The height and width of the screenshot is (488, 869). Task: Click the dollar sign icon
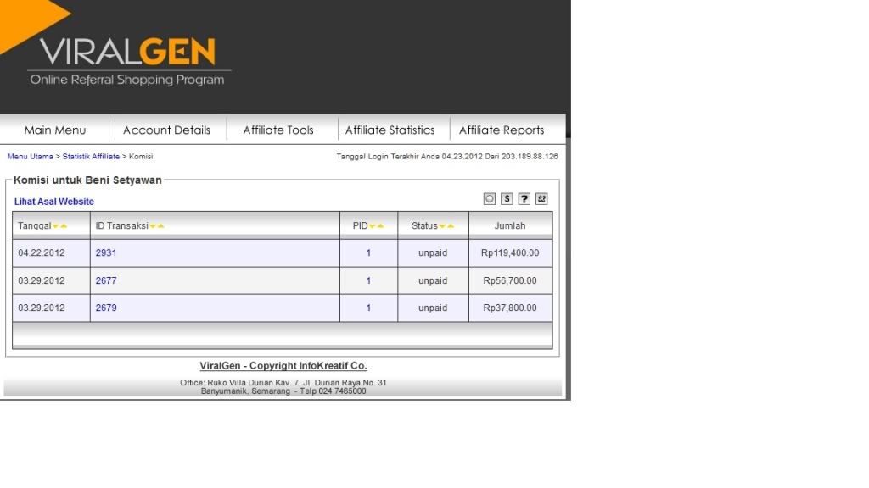pyautogui.click(x=507, y=198)
